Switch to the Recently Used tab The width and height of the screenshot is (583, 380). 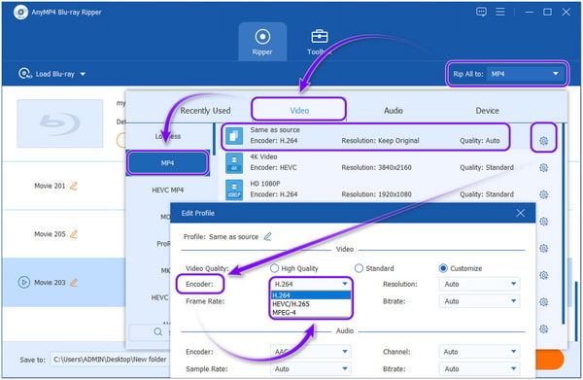coord(205,111)
